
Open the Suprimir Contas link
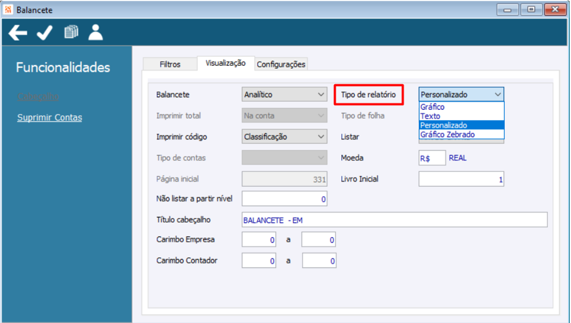click(x=50, y=117)
